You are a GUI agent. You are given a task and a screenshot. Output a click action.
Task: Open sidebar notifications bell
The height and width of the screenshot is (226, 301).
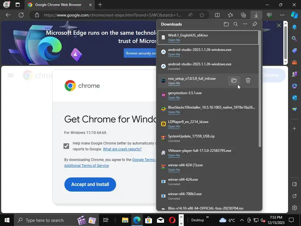pyautogui.click(x=295, y=27)
